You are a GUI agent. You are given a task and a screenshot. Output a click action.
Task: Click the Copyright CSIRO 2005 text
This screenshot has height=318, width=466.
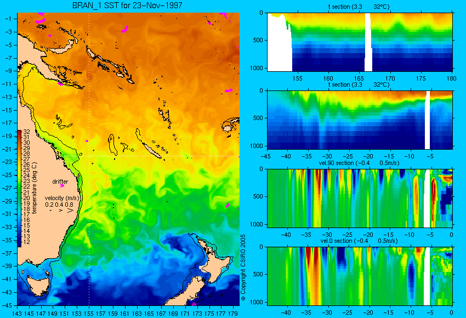[243, 268]
